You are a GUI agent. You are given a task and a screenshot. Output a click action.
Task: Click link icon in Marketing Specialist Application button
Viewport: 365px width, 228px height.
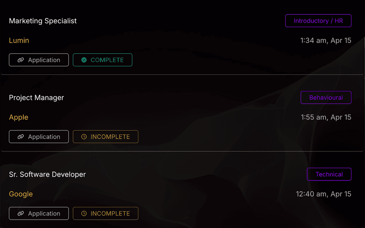20,60
